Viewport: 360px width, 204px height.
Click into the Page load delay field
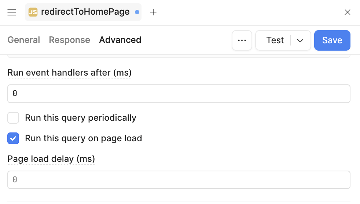pos(179,180)
